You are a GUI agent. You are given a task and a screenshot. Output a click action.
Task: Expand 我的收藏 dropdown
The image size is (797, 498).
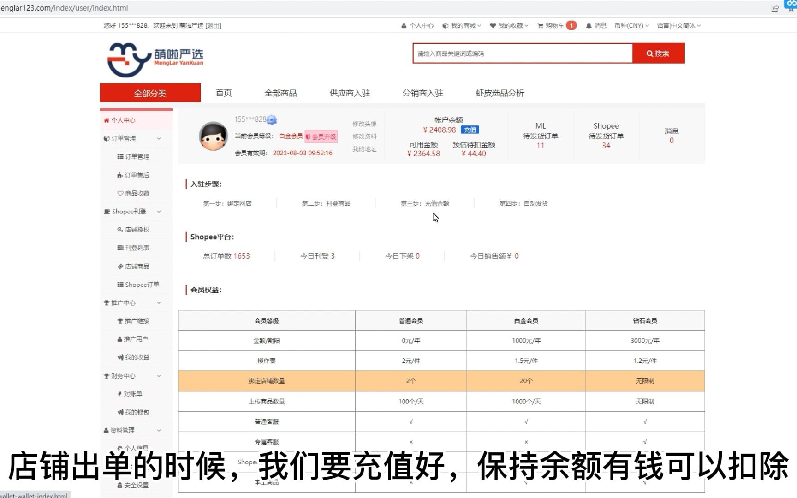point(509,26)
